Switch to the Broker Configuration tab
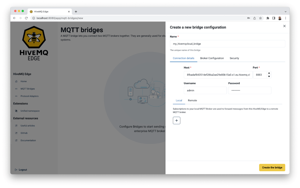The width and height of the screenshot is (300, 188). click(x=212, y=58)
